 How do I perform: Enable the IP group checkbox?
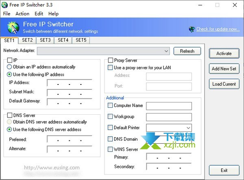10,60
